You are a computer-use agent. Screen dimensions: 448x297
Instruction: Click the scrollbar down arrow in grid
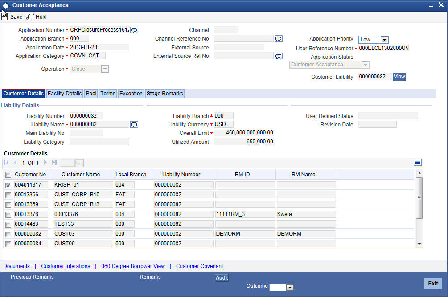pos(419,244)
